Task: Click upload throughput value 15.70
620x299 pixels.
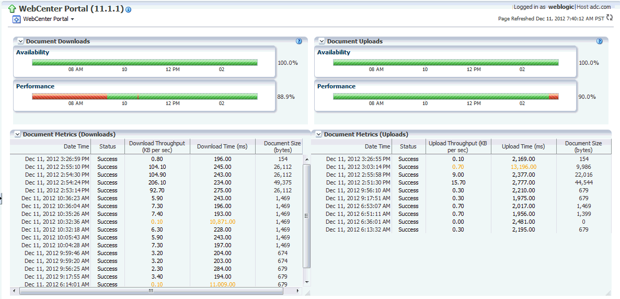Action: pyautogui.click(x=458, y=182)
